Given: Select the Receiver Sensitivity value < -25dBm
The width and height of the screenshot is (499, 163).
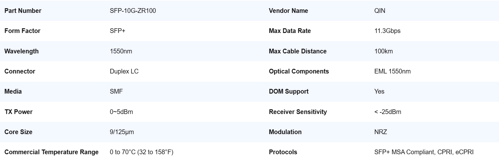Looking at the screenshot, I should point(388,112).
